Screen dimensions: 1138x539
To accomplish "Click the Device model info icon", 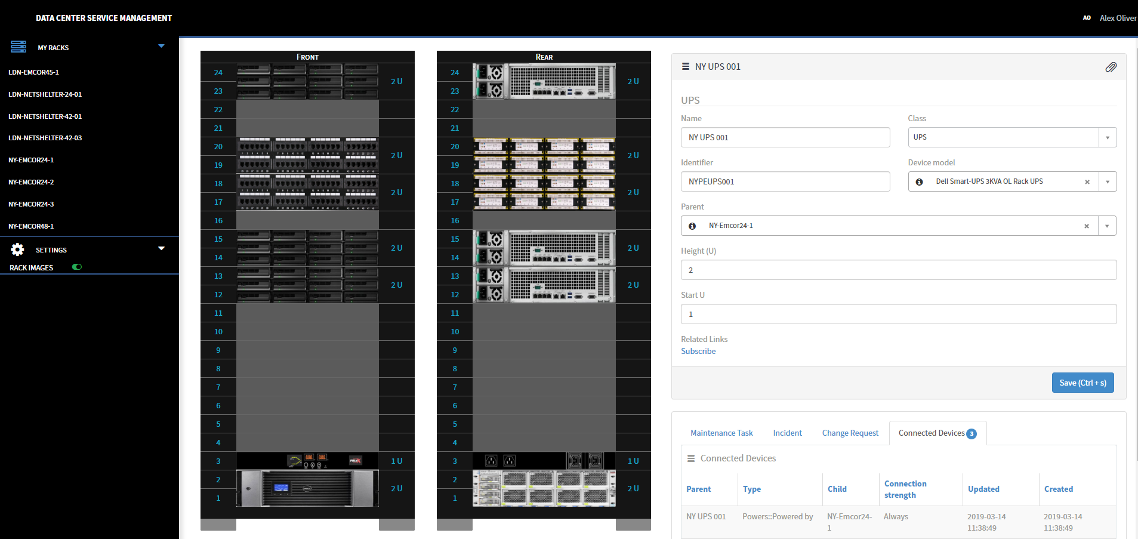I will pos(919,181).
